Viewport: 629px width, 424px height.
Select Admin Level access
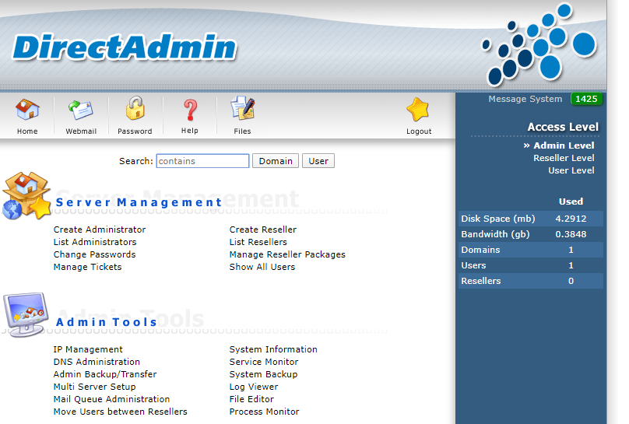click(x=564, y=145)
